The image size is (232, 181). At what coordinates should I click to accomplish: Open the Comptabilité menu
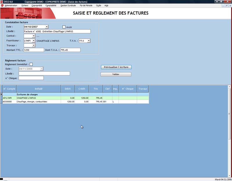pos(51,6)
